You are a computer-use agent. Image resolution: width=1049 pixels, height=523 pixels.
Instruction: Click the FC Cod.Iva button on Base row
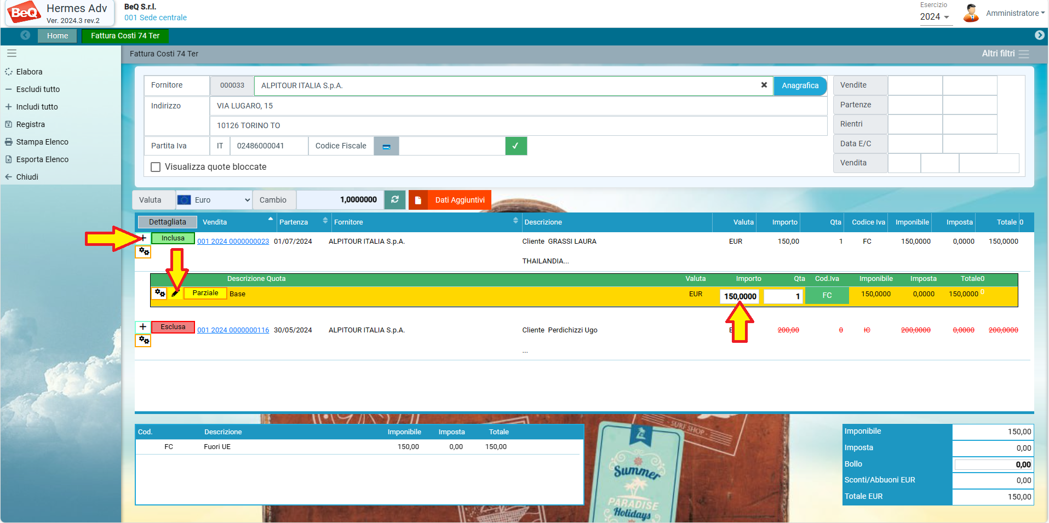[827, 295]
